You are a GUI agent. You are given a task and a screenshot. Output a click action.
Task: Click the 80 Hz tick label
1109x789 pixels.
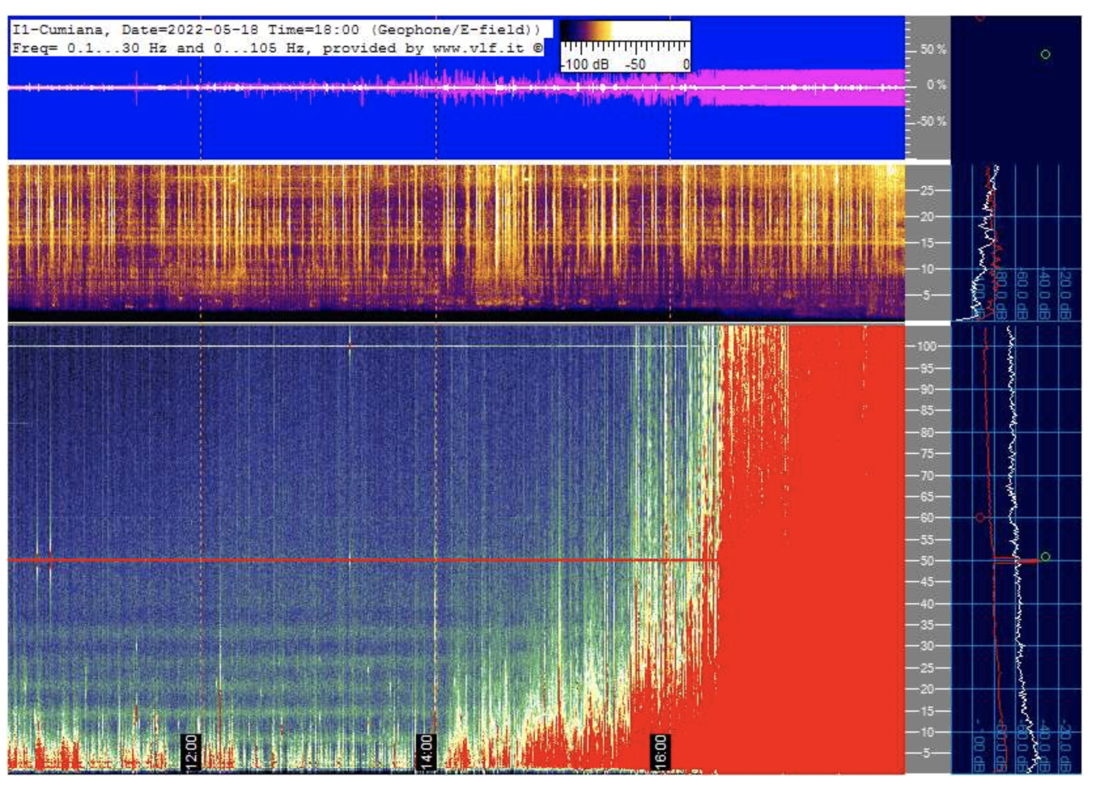[x=927, y=432]
